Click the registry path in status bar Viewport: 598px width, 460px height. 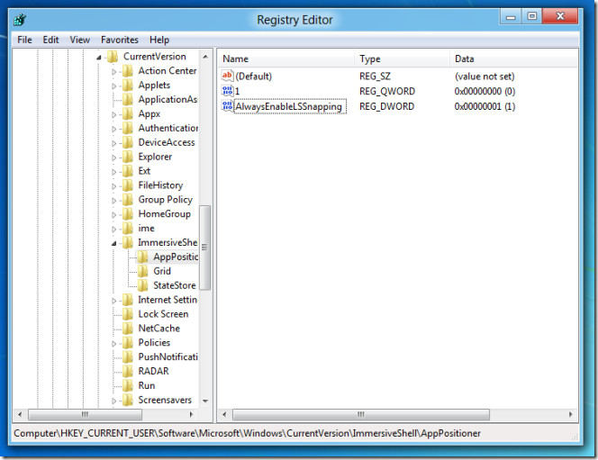(x=247, y=433)
